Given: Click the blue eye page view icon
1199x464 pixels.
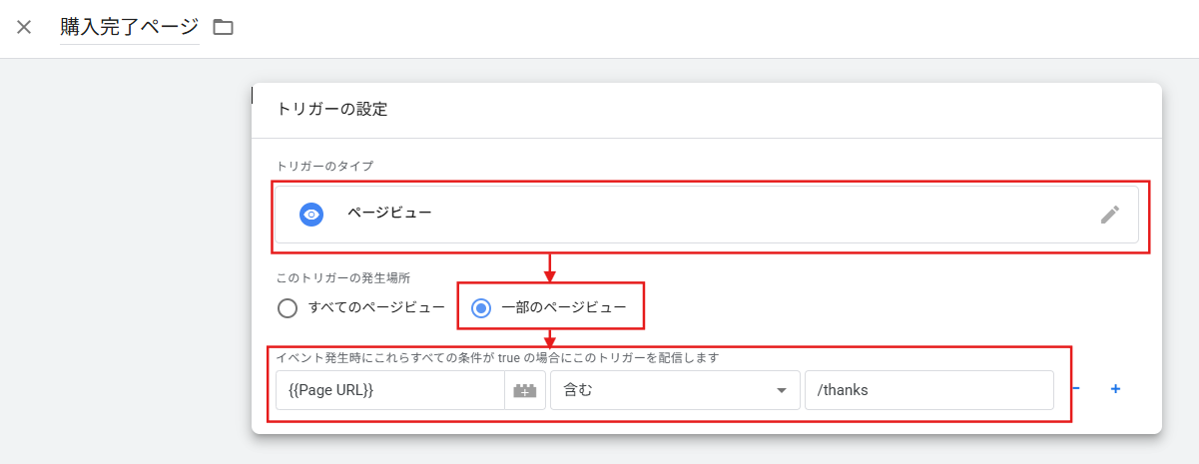Looking at the screenshot, I should pos(311,215).
